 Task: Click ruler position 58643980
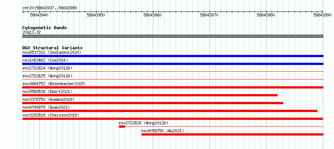(x=266, y=15)
